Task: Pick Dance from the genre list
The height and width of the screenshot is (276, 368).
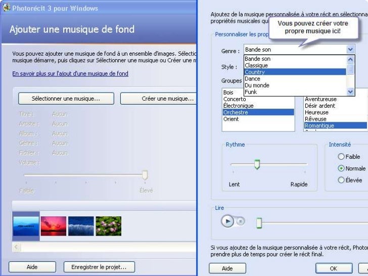Action: [x=295, y=79]
